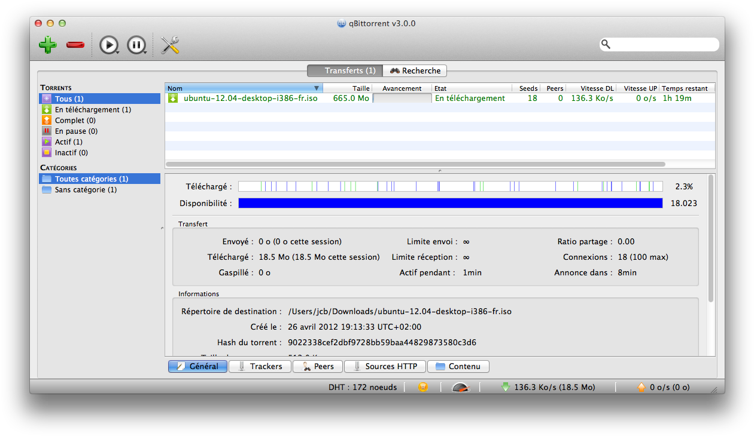Sort by the Etat column header
This screenshot has width=754, height=436.
[472, 88]
